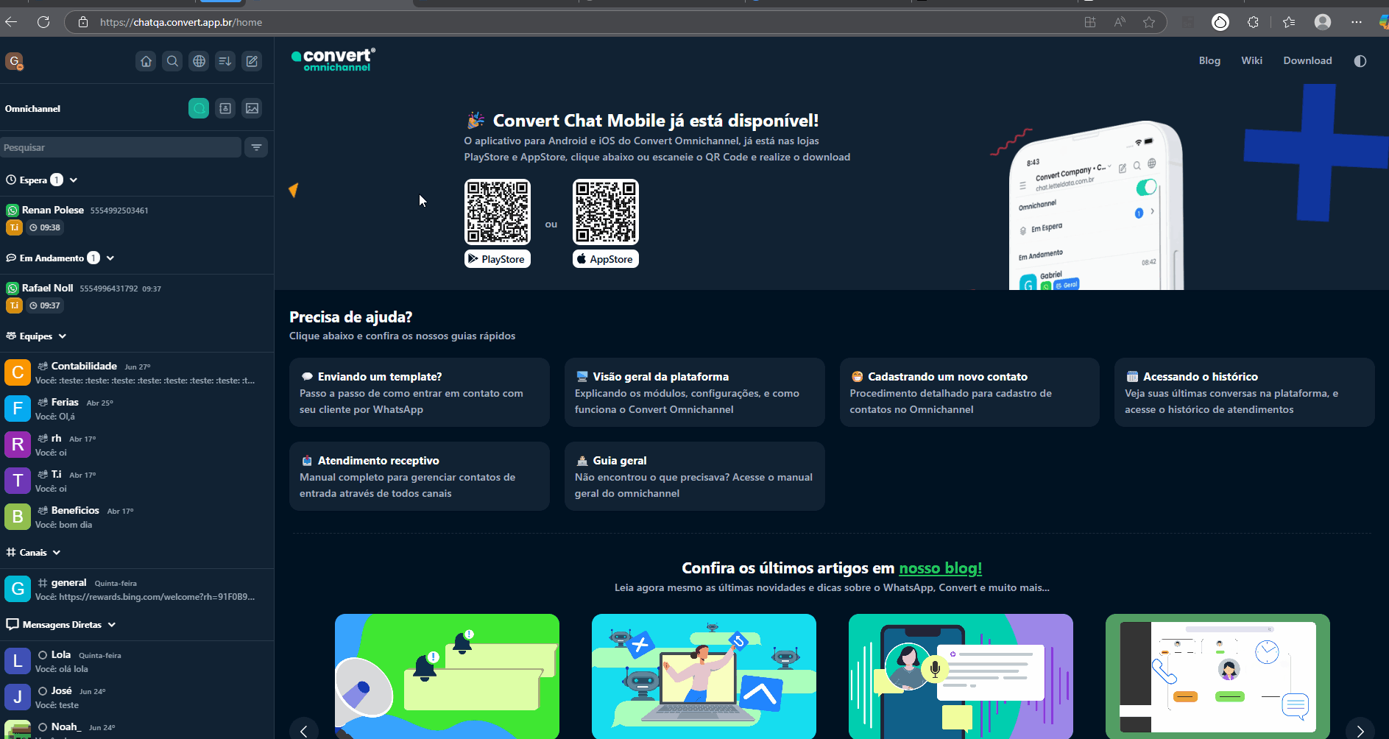Image resolution: width=1389 pixels, height=739 pixels.
Task: Click the sort order icon in sidebar
Action: coord(225,61)
